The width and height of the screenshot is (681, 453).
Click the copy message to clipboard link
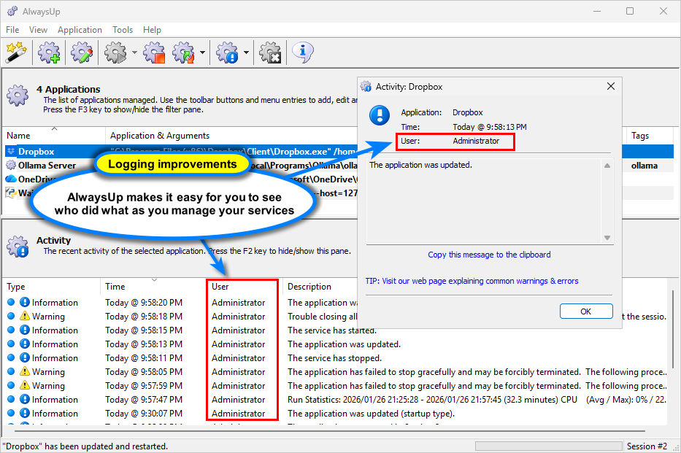489,254
